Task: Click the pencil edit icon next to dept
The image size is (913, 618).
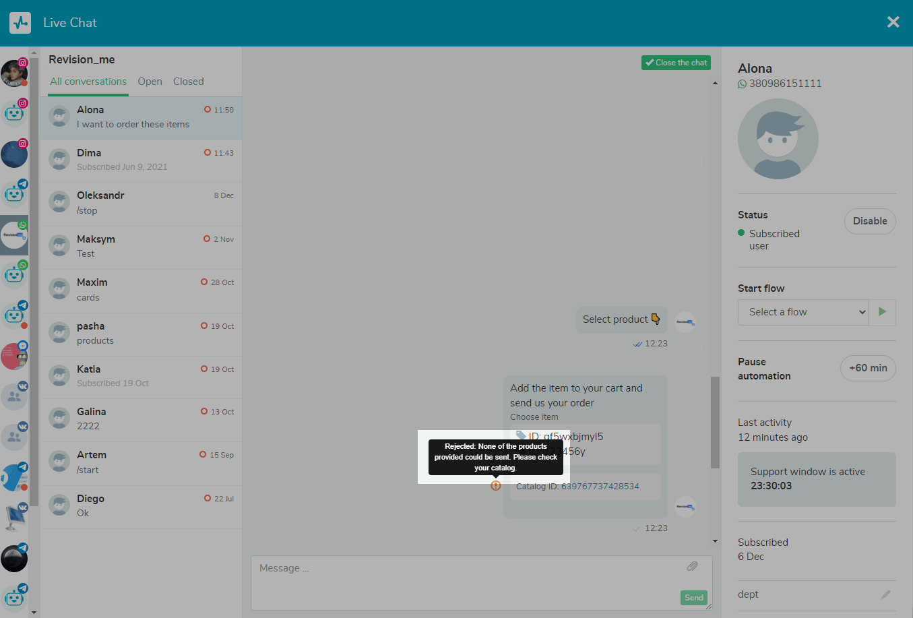Action: tap(885, 594)
